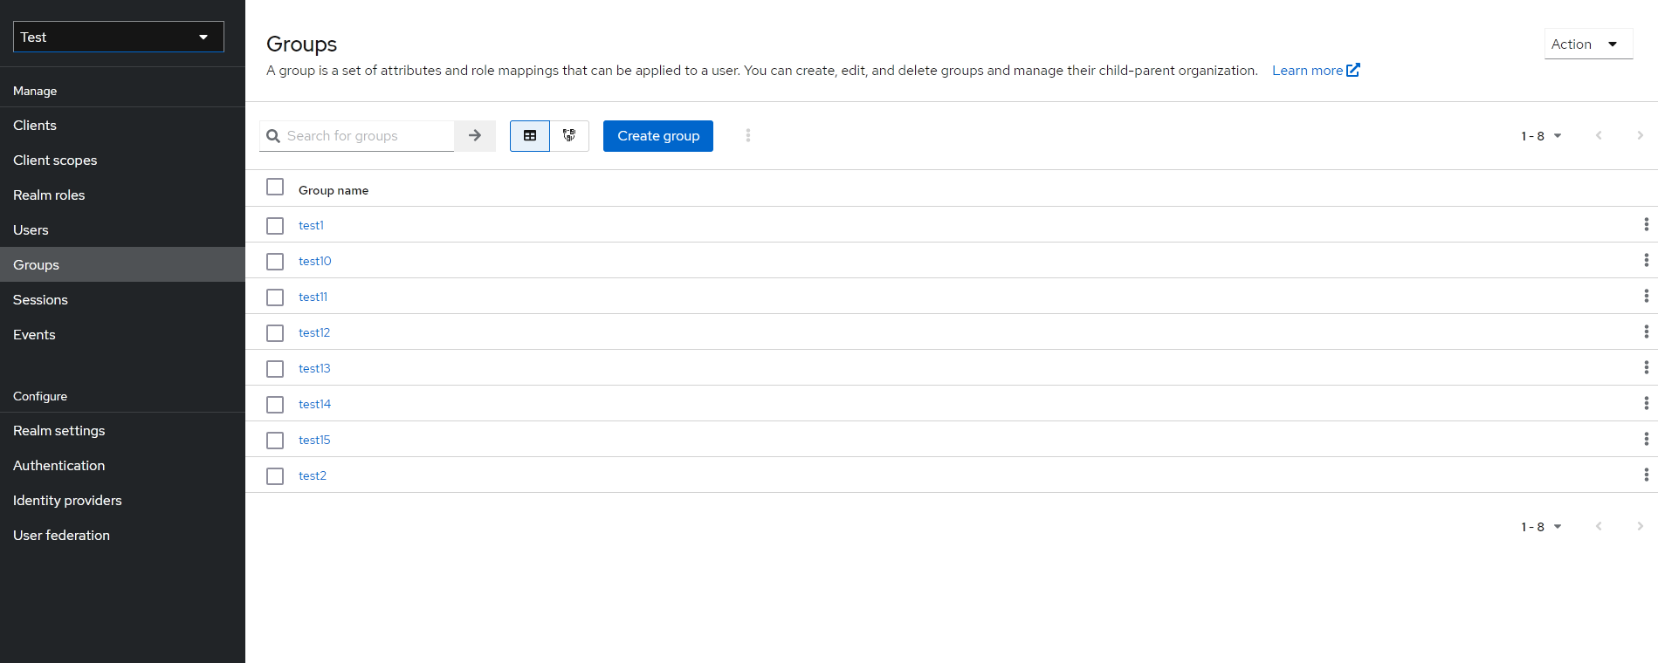Open the Test realm selector

tap(118, 37)
